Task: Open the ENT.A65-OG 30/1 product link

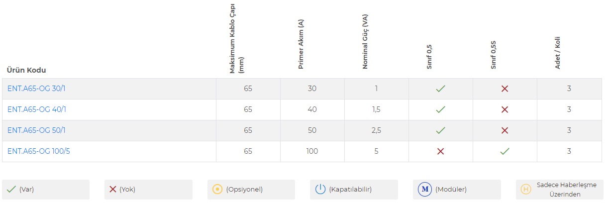Action: pyautogui.click(x=36, y=89)
